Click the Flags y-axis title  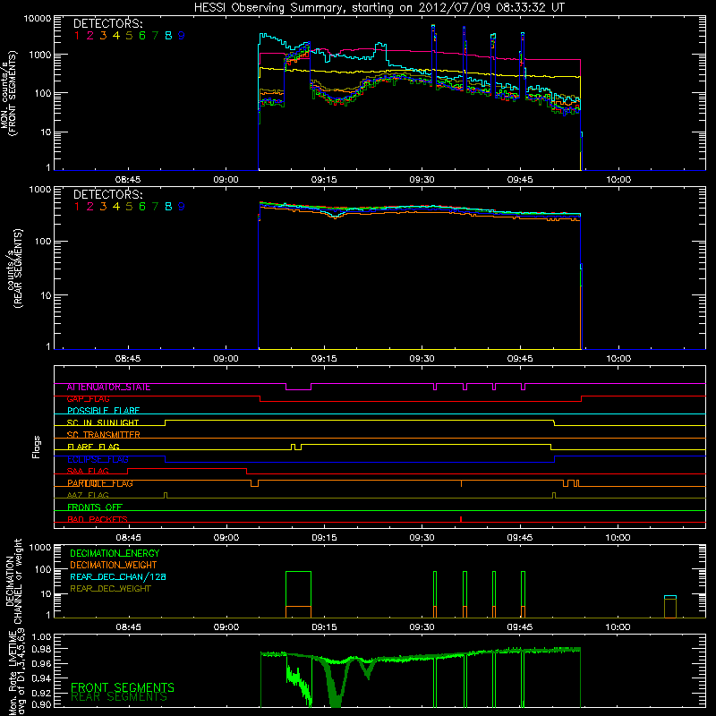(x=37, y=447)
